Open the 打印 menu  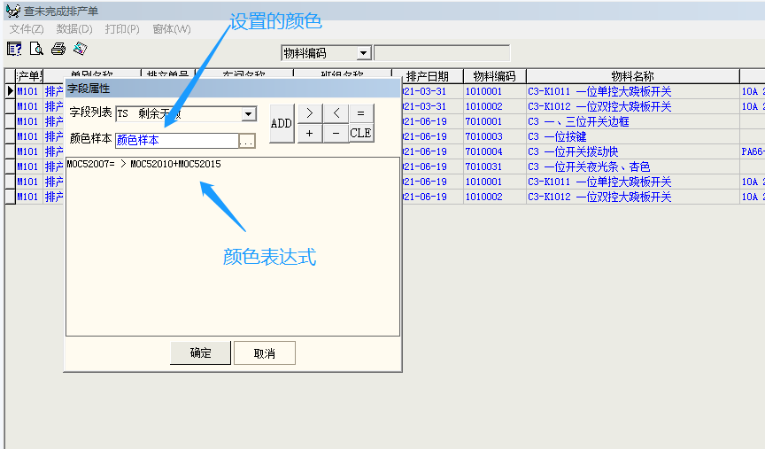[x=122, y=28]
